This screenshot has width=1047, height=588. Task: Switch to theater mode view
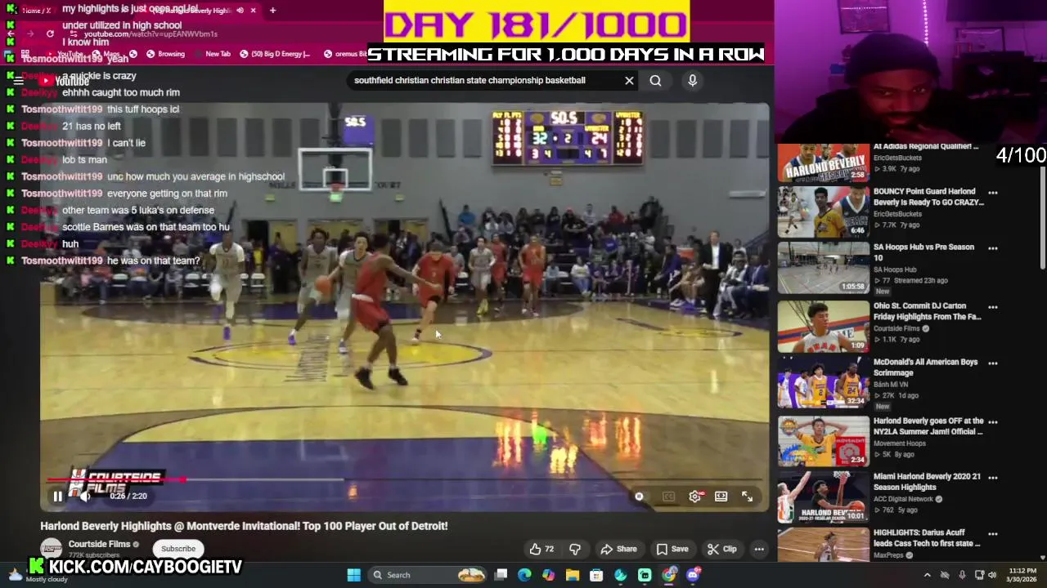(x=721, y=496)
